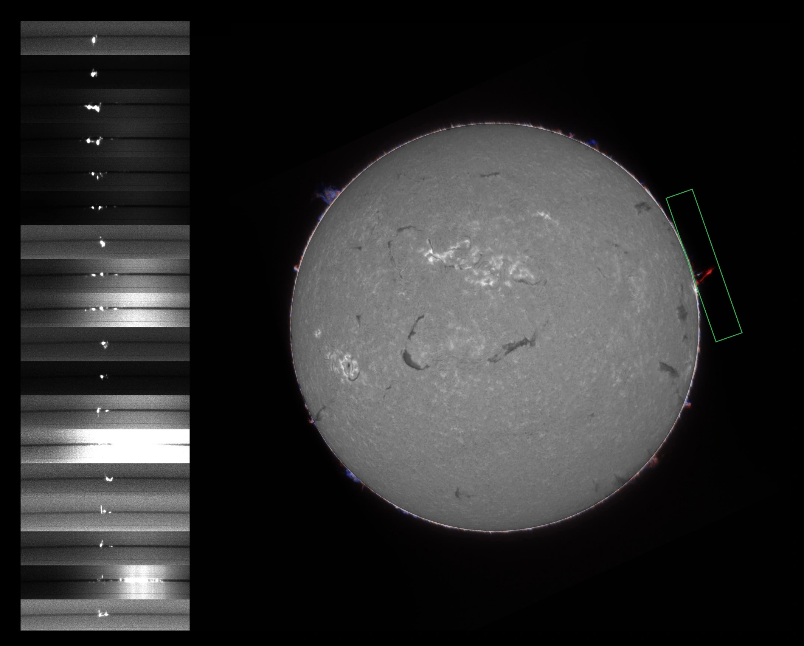Click the bottom-right corner of green rectangle
Image resolution: width=804 pixels, height=646 pixels.
coord(742,333)
